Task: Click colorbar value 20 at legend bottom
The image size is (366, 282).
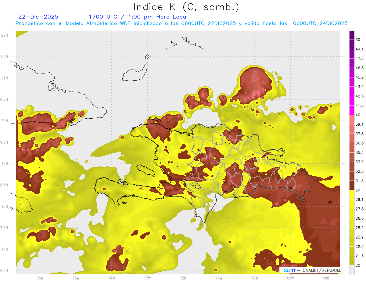Action: point(358,265)
